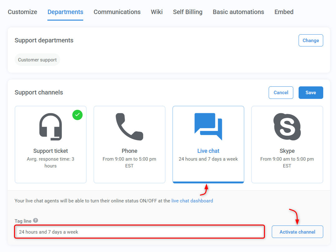Activate the Live chat channel
The width and height of the screenshot is (336, 252).
pyautogui.click(x=297, y=232)
